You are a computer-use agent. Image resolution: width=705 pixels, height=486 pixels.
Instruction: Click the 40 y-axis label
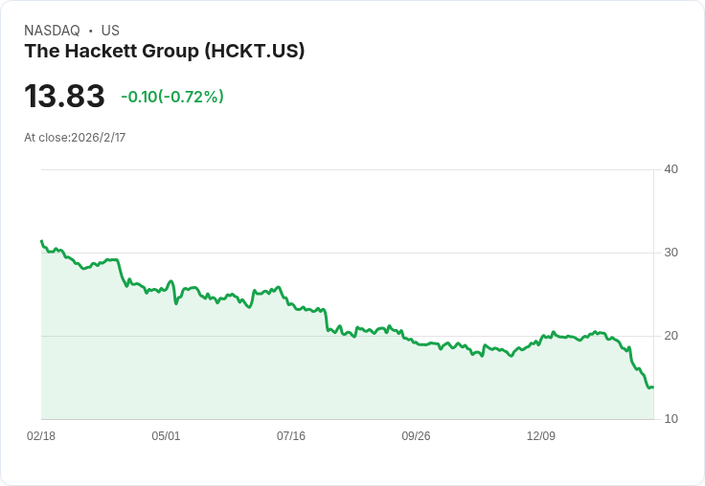[671, 169]
